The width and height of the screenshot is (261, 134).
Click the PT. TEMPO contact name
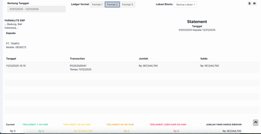pyautogui.click(x=13, y=44)
